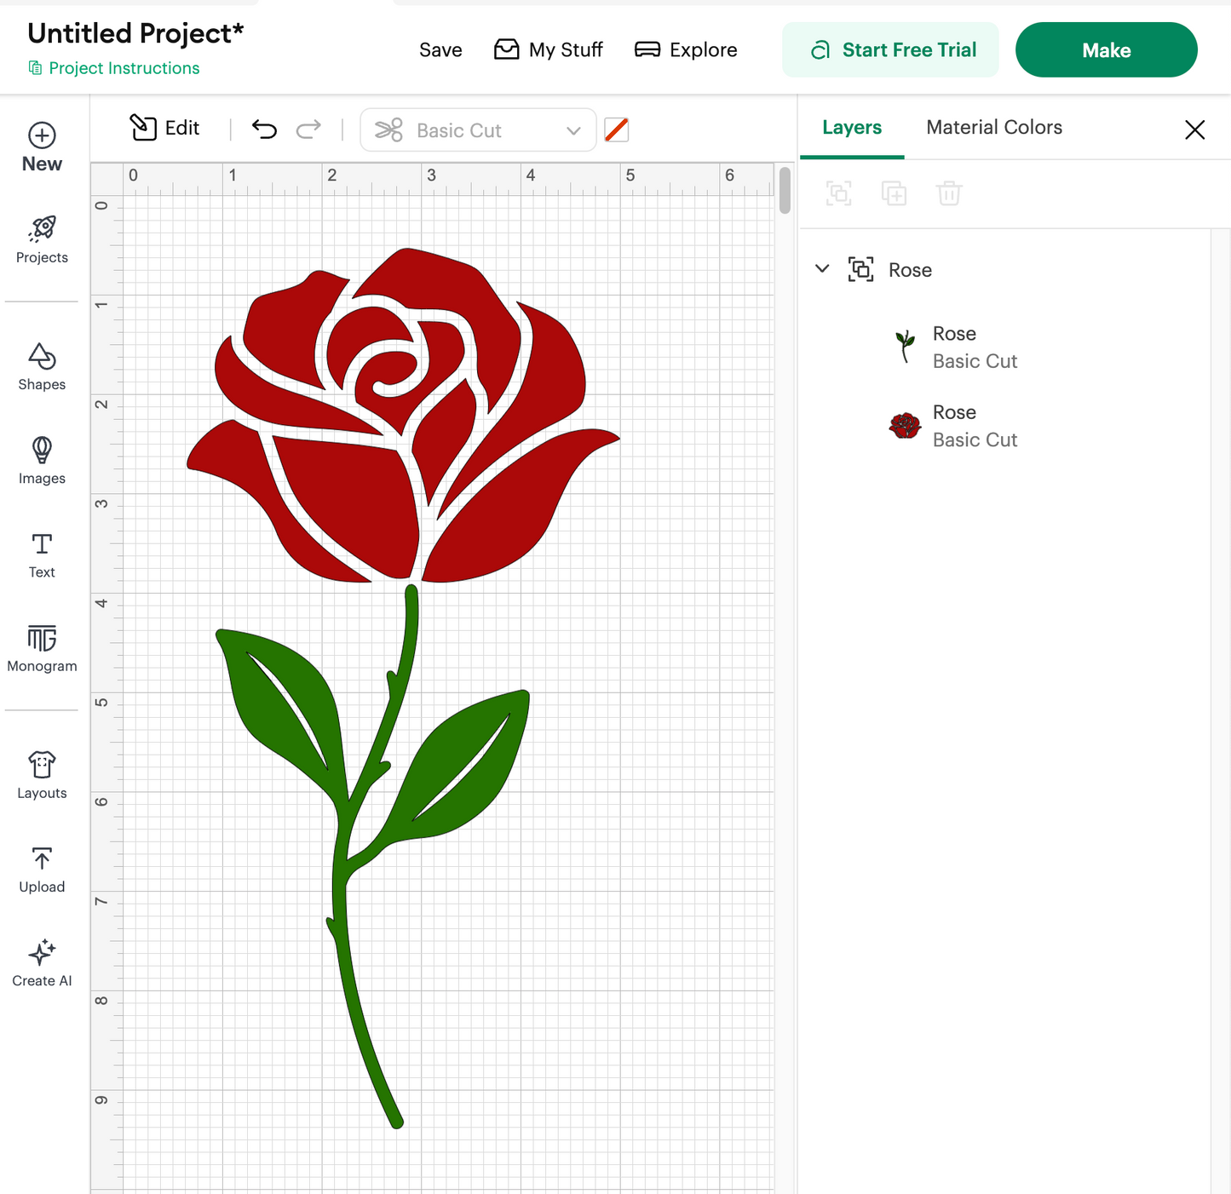1231x1194 pixels.
Task: Open the Monogram tool
Action: click(42, 648)
